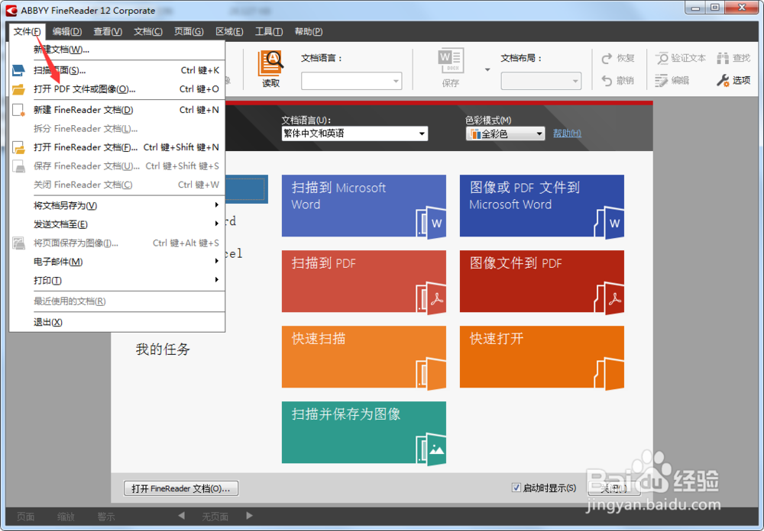This screenshot has width=764, height=531.
Task: Expand the save format arrow next to 保存
Action: click(487, 69)
